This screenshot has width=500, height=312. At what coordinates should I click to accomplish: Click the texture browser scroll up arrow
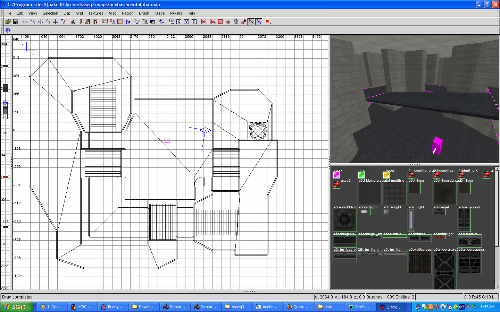pos(497,169)
